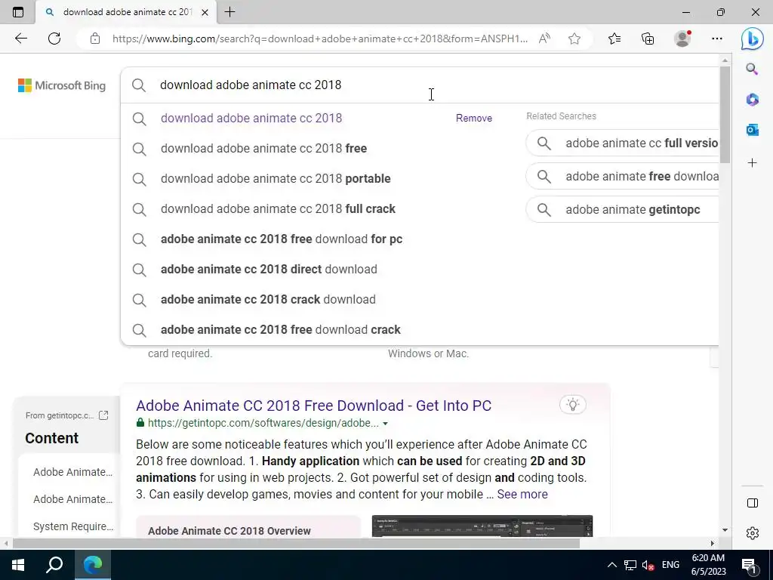Open tab actions menu icon

click(18, 12)
